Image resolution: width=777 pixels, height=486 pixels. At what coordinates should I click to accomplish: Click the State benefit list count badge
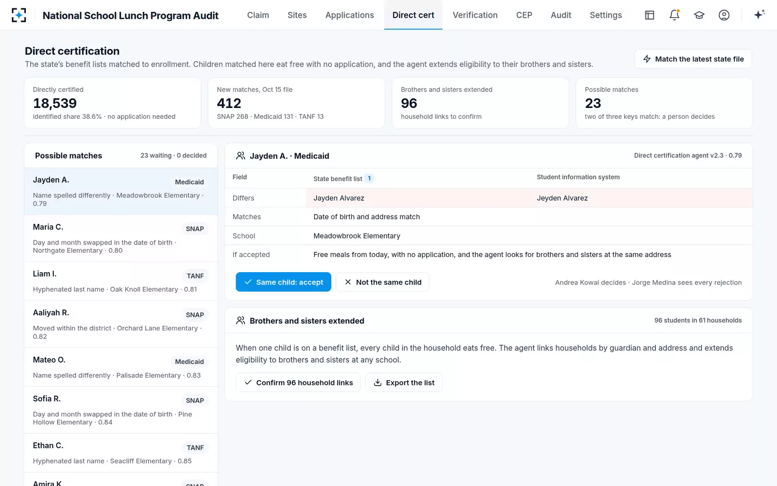pos(369,178)
